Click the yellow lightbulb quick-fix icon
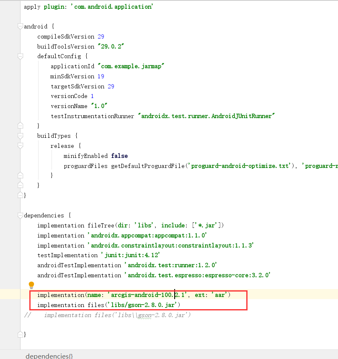 tap(31, 285)
